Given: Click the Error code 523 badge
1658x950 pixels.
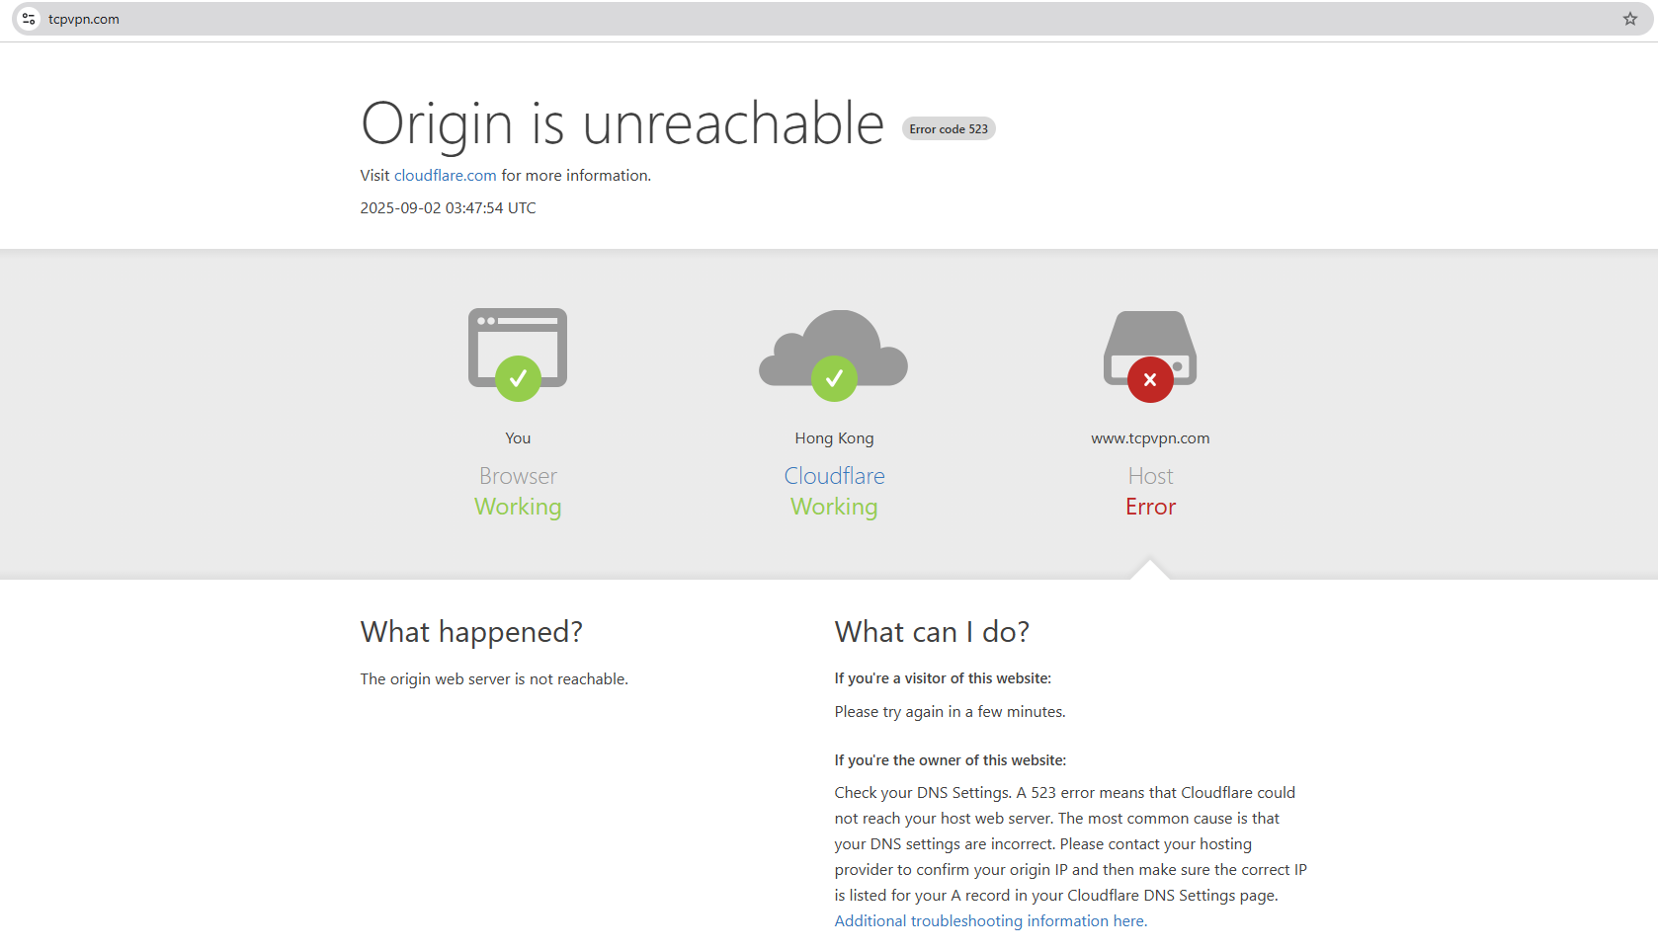Looking at the screenshot, I should [949, 129].
